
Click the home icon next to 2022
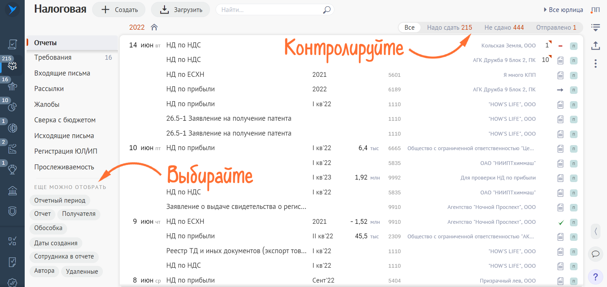point(154,27)
